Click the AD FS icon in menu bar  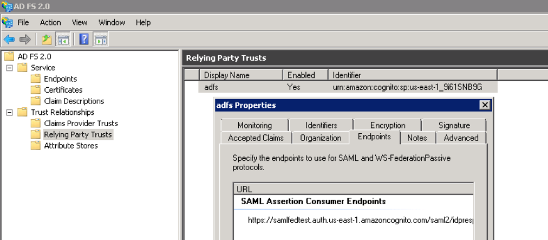point(7,22)
